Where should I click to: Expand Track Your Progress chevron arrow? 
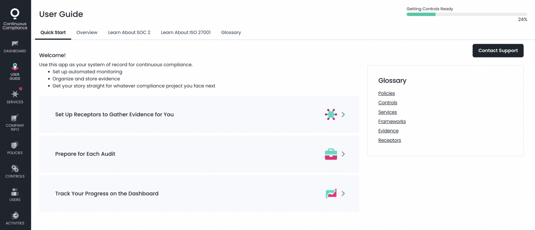pos(343,193)
